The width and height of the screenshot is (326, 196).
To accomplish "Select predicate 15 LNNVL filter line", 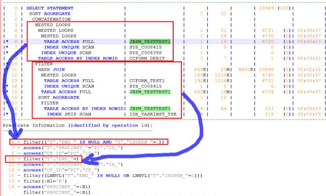I will [105, 176].
